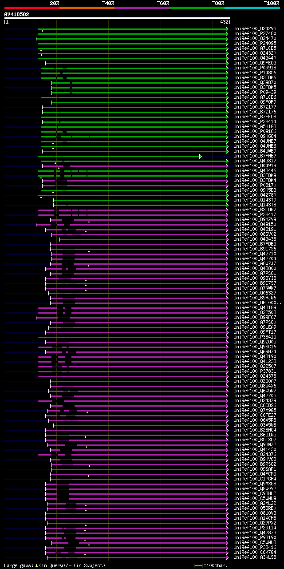Select UniRef100_P38416 label

point(254,547)
